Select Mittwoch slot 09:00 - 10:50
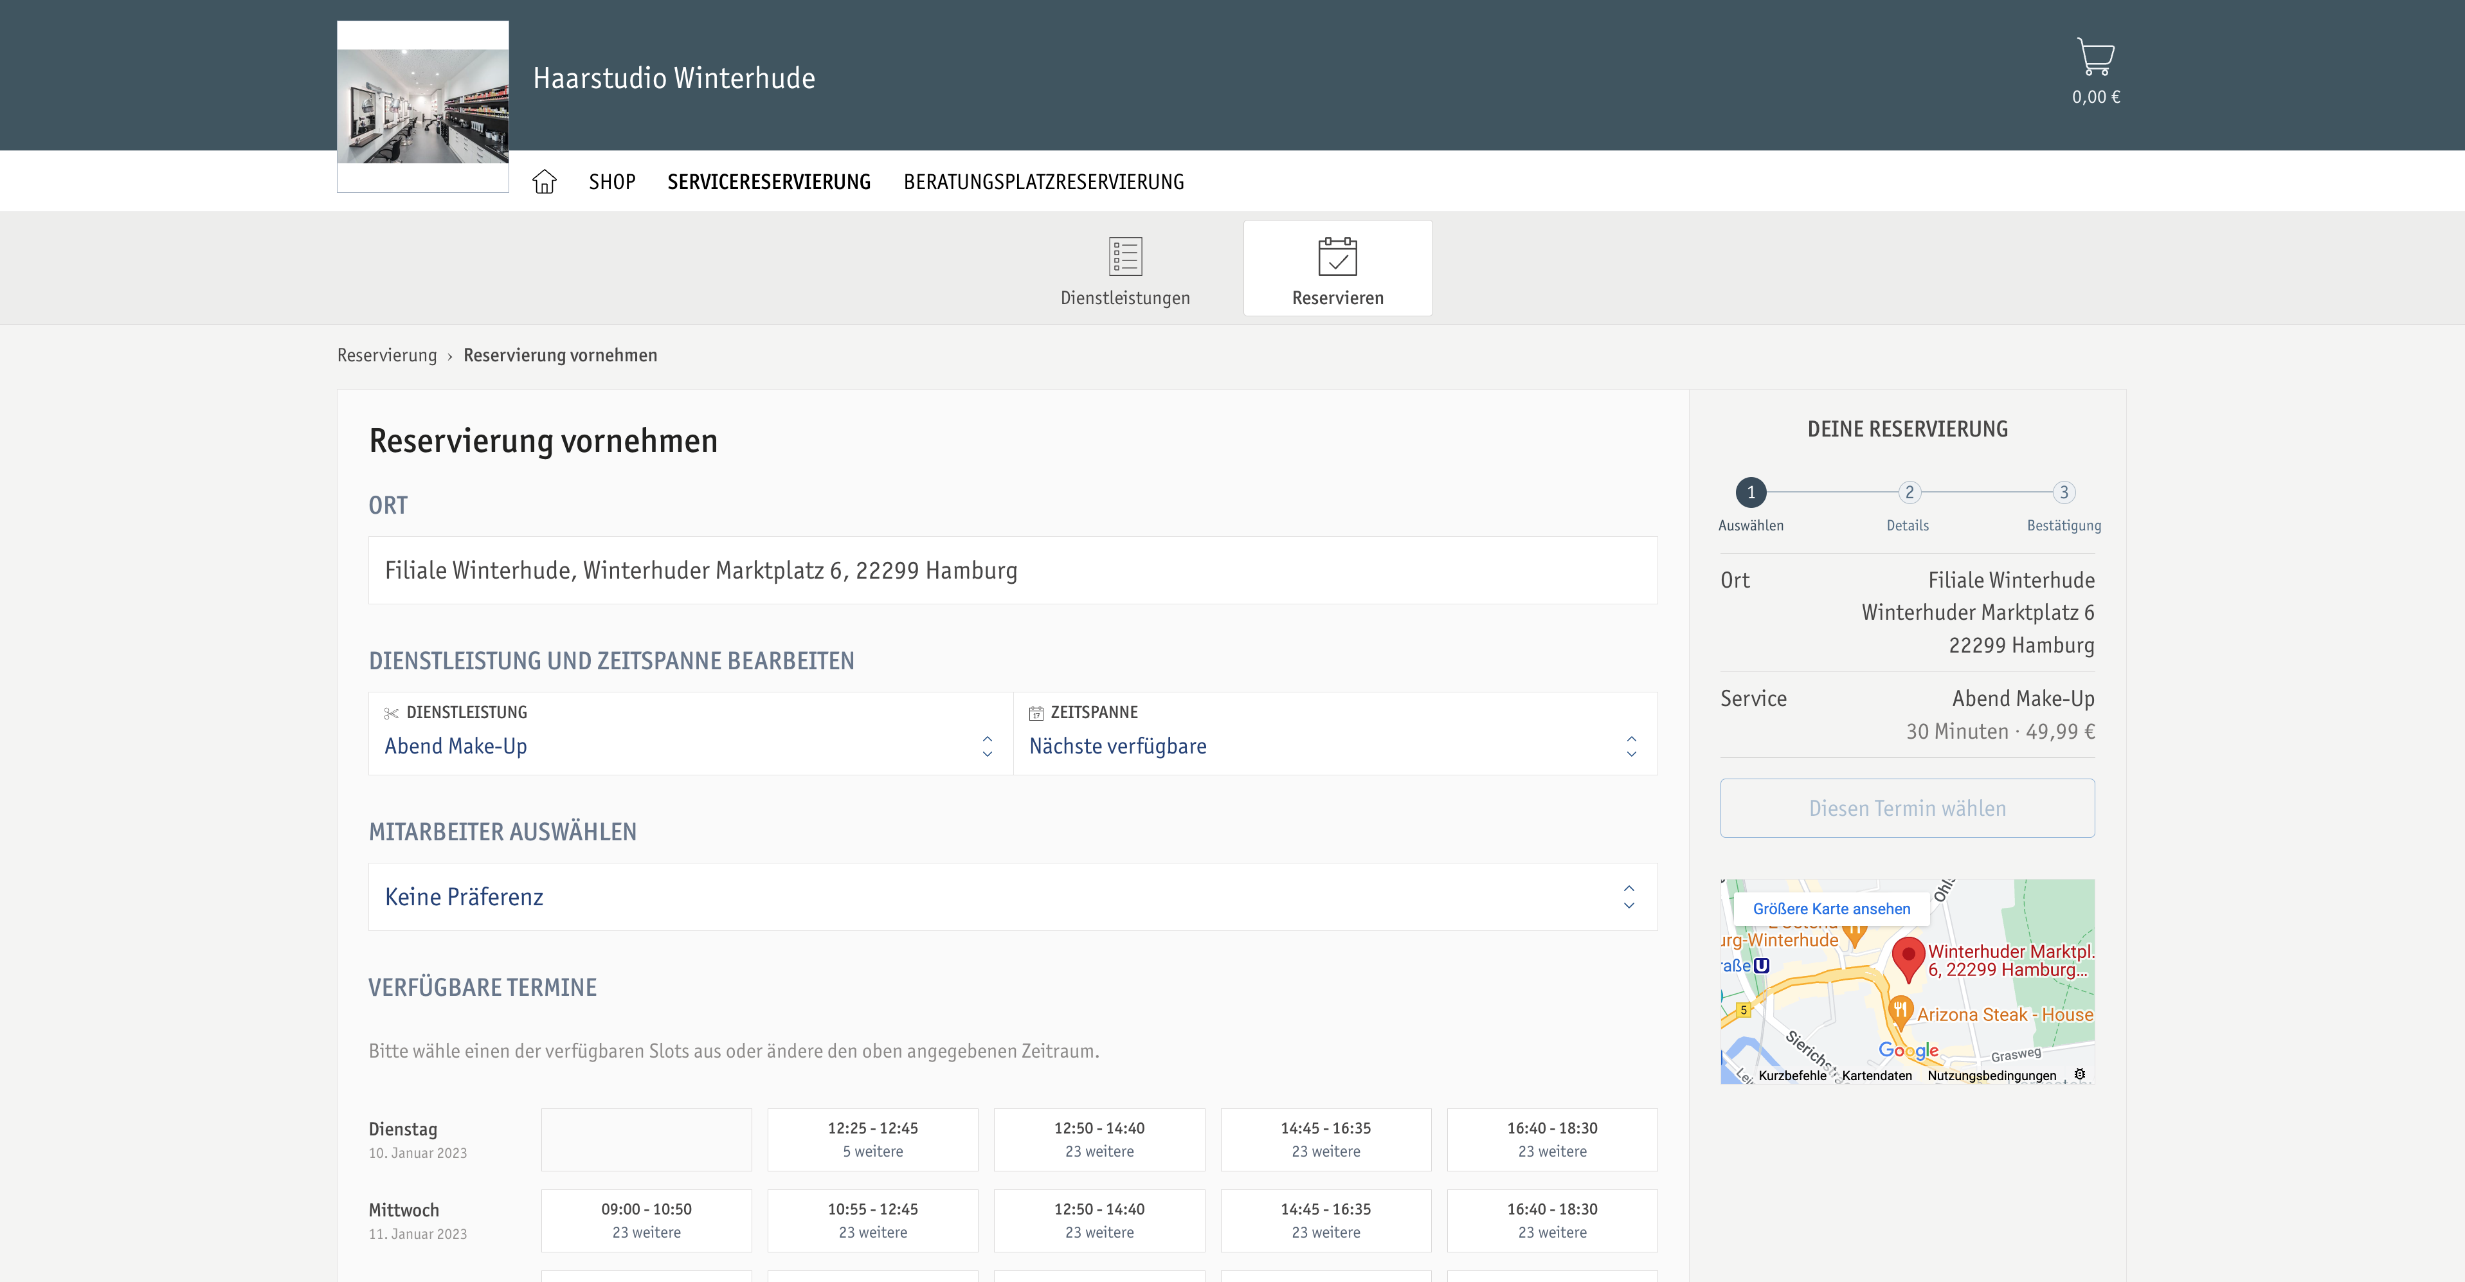 pyautogui.click(x=647, y=1221)
